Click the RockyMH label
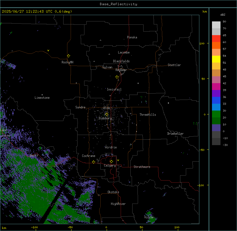Screen dimensions: 237x231 click(67, 62)
